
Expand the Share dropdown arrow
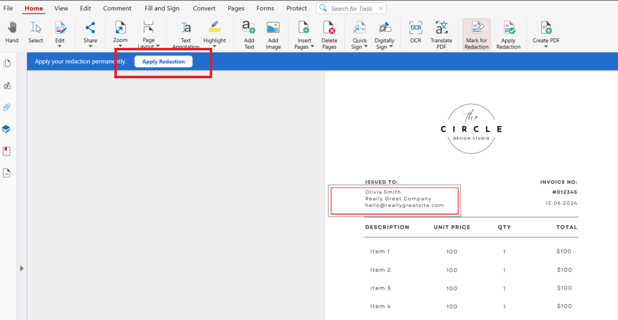click(90, 46)
